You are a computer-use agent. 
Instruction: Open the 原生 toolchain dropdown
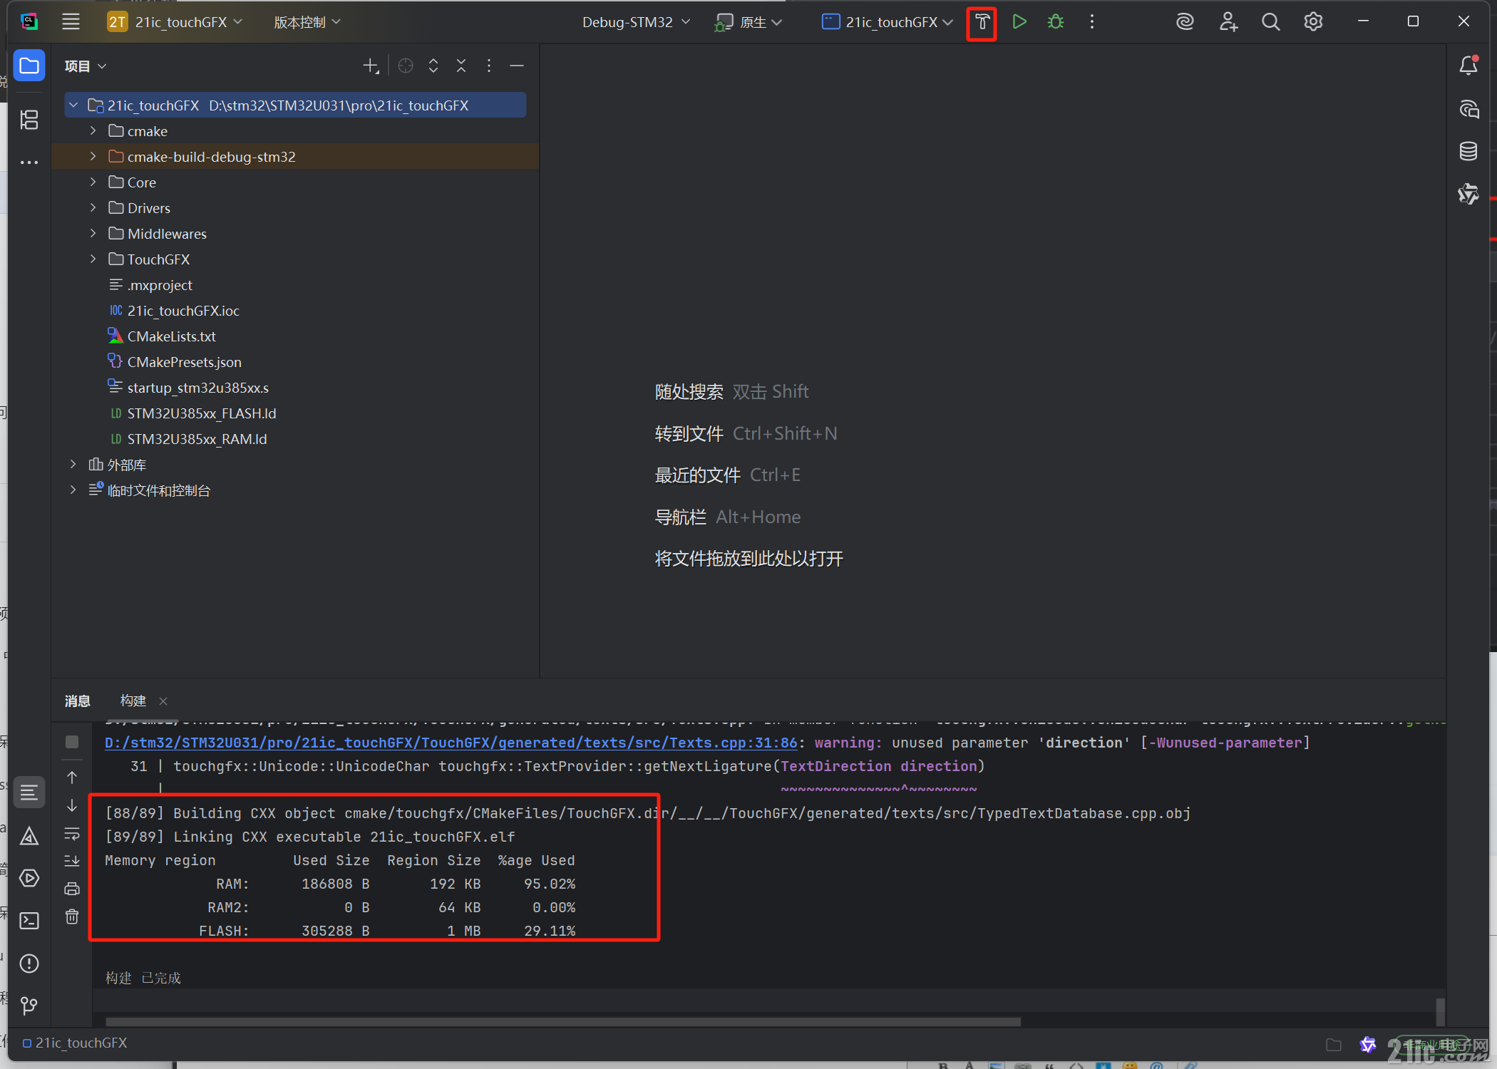click(x=748, y=22)
